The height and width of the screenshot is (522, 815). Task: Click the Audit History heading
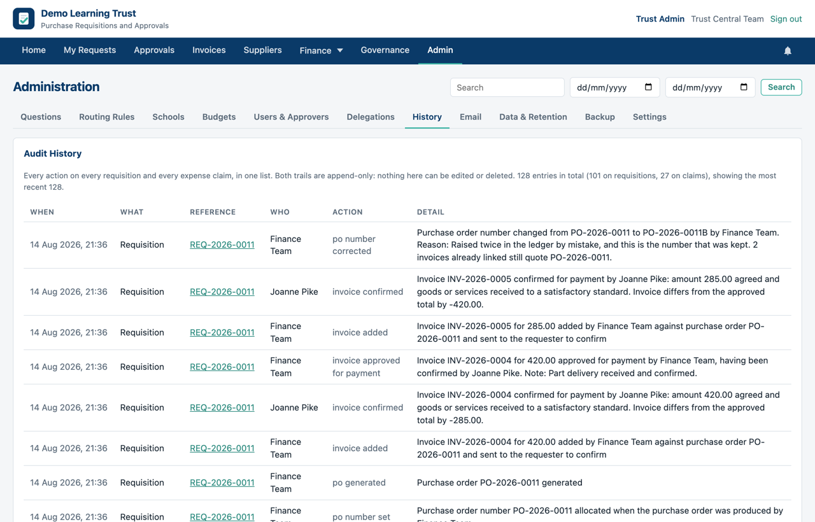pos(53,153)
